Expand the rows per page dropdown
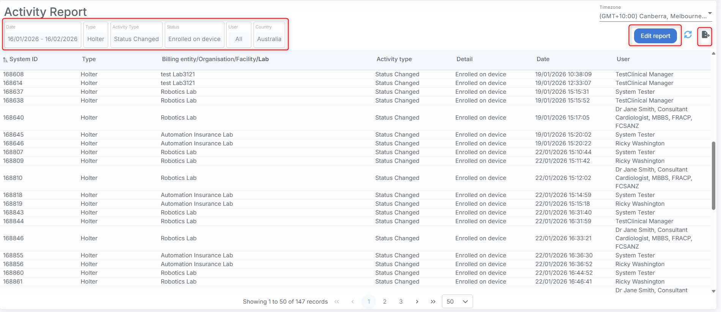Image resolution: width=721 pixels, height=312 pixels. coord(457,301)
